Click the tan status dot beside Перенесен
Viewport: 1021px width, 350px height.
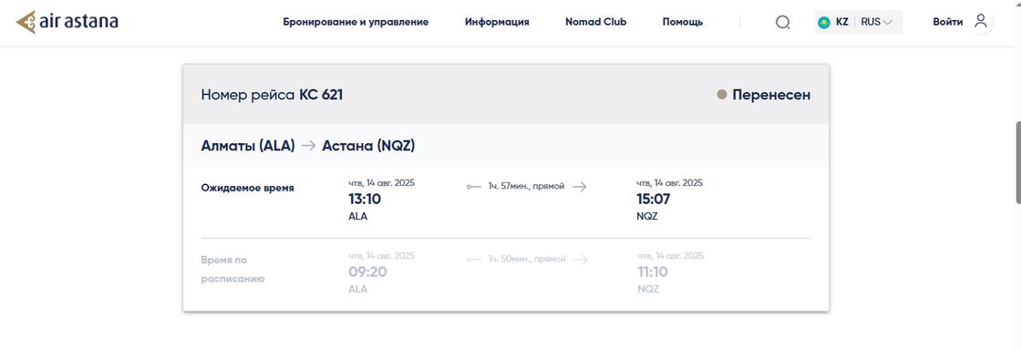[x=721, y=95]
